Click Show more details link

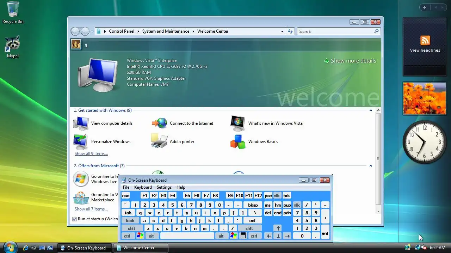[x=350, y=61]
